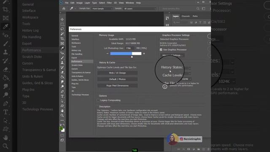This screenshot has width=270, height=152.
Task: Open the layer kind filter dropdown
Action: (x=181, y=22)
